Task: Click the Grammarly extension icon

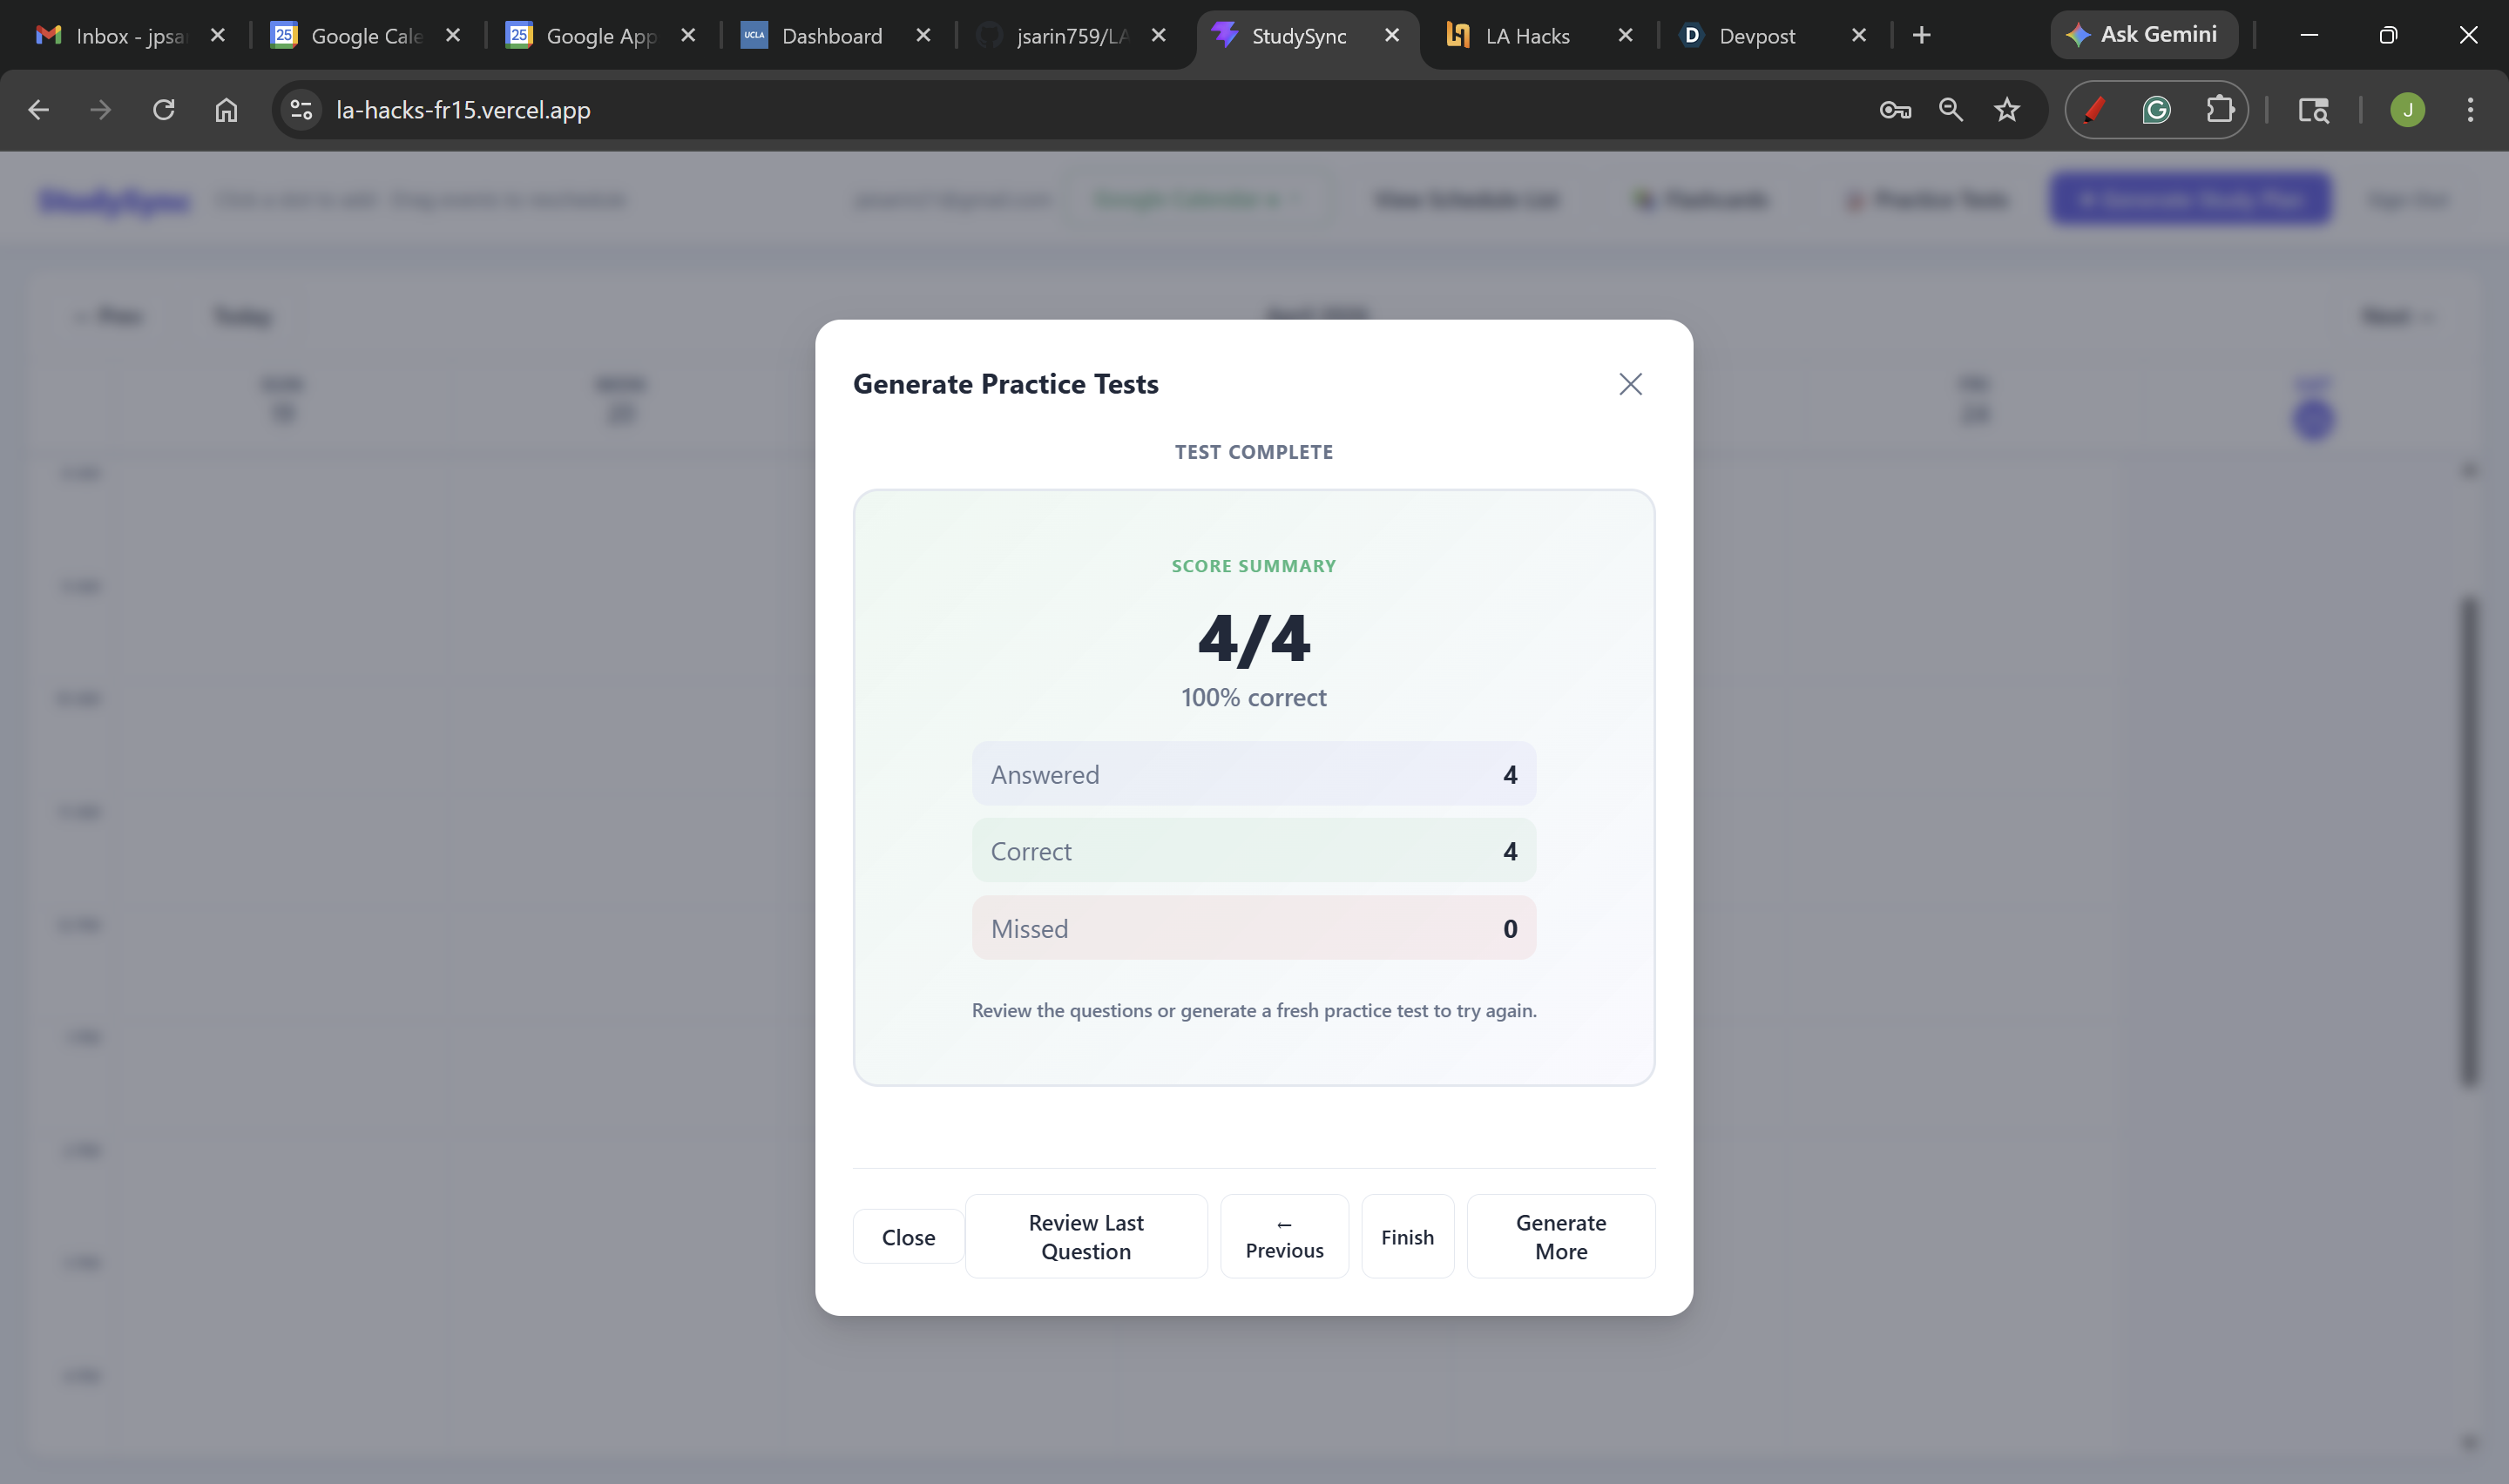Action: coord(2156,110)
